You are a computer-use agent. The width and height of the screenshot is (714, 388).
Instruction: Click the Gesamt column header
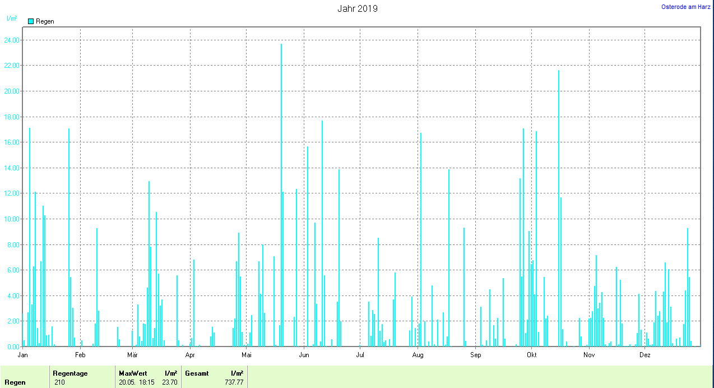[197, 373]
